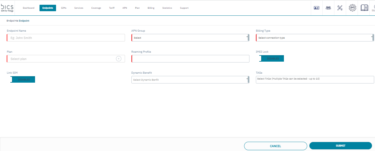
Task: Open the wrench and screwdriver tools icon
Action: click(340, 8)
